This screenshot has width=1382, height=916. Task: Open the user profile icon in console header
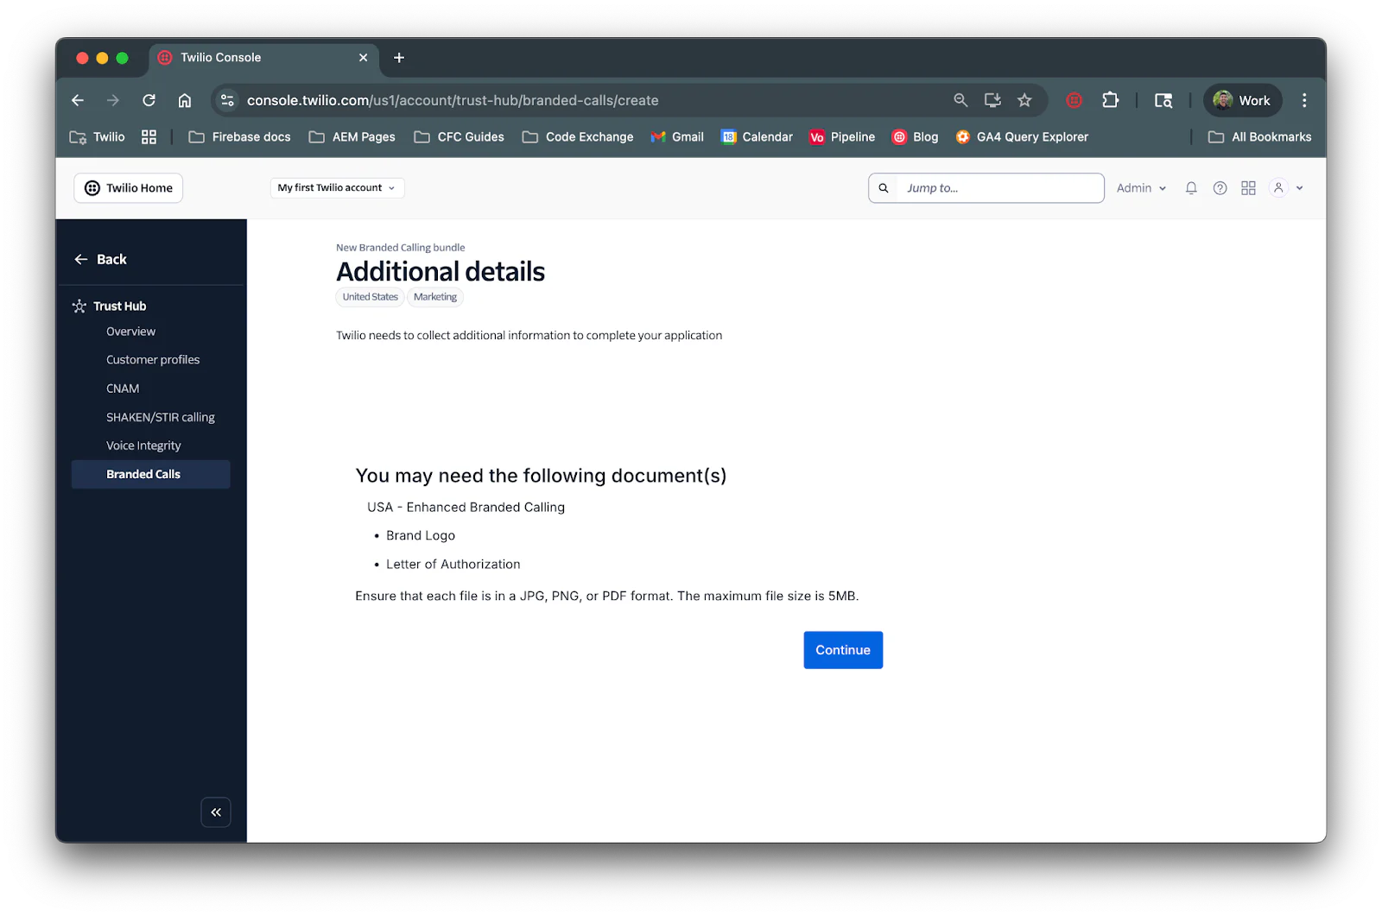click(1278, 187)
